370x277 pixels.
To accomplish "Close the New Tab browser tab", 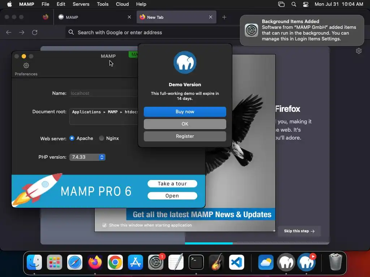I will coord(211,17).
